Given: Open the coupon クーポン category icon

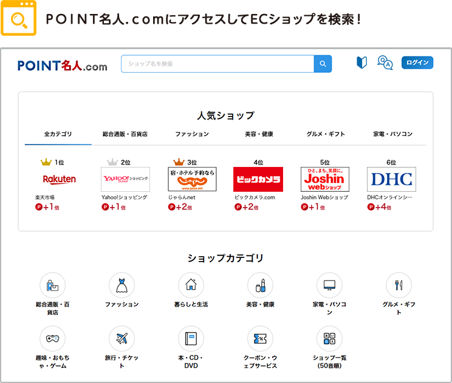Looking at the screenshot, I should [260, 339].
